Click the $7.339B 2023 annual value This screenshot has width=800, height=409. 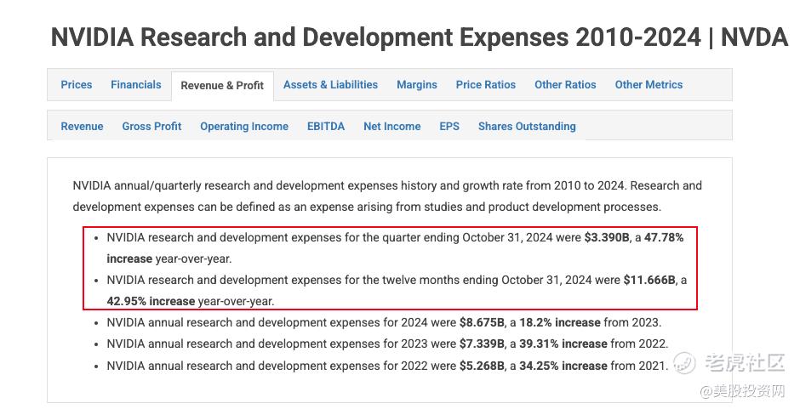tap(482, 344)
